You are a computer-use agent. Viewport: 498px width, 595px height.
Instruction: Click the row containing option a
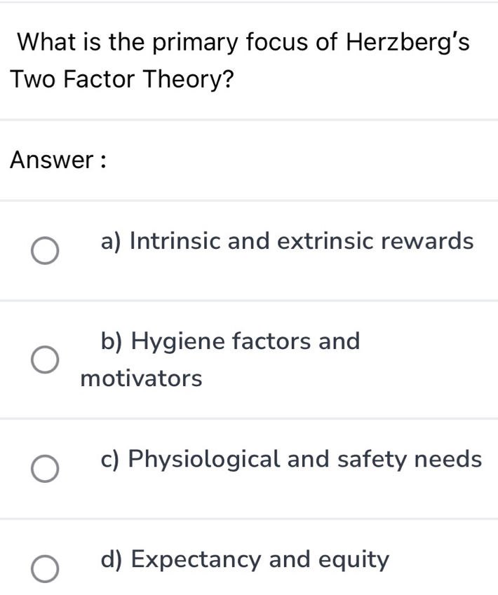[x=249, y=251]
